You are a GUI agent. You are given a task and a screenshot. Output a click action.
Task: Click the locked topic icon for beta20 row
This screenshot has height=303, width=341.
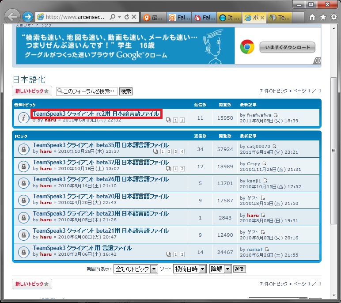[24, 201]
